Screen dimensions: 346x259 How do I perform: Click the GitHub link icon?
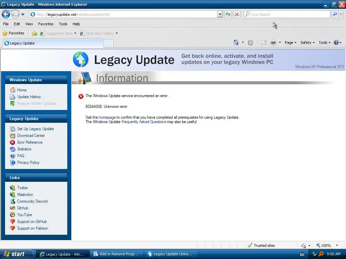(13, 208)
